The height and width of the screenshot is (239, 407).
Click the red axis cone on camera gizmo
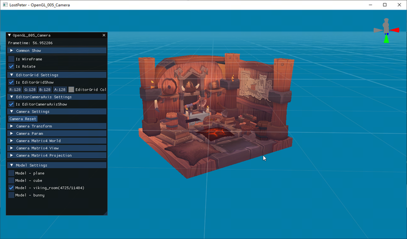(395, 30)
